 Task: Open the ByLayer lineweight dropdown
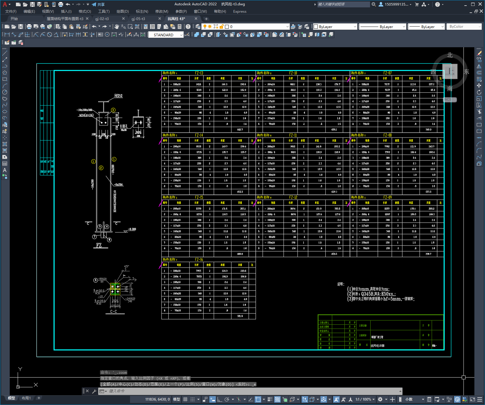pos(427,27)
